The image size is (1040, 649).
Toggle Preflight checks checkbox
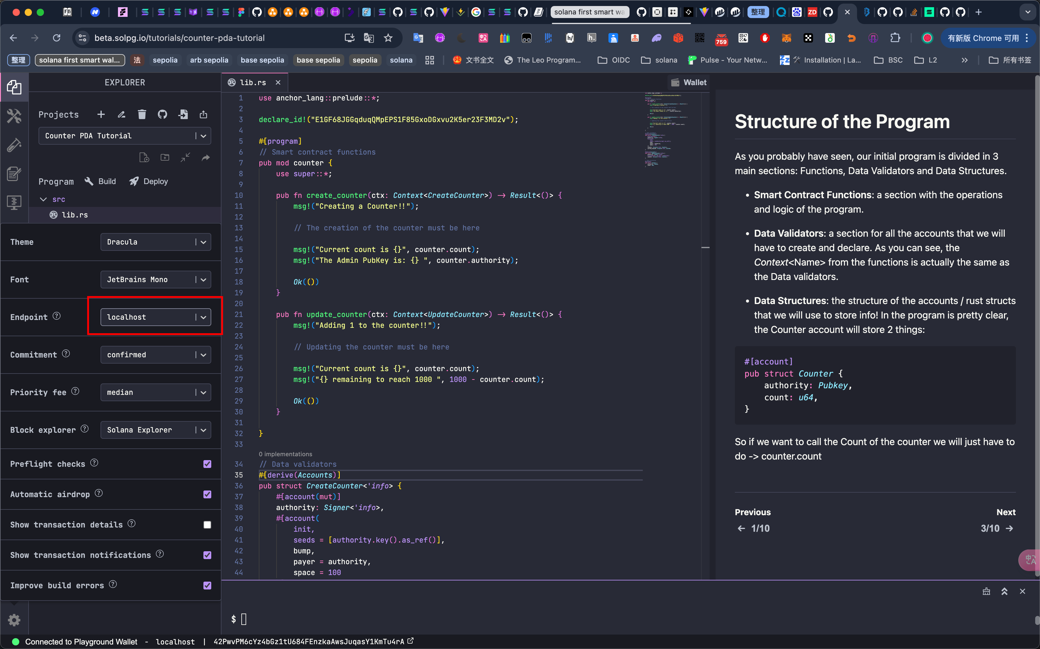click(x=207, y=464)
